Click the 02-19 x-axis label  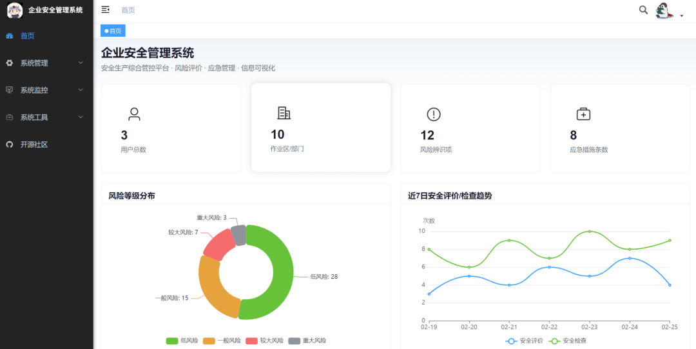pyautogui.click(x=429, y=327)
